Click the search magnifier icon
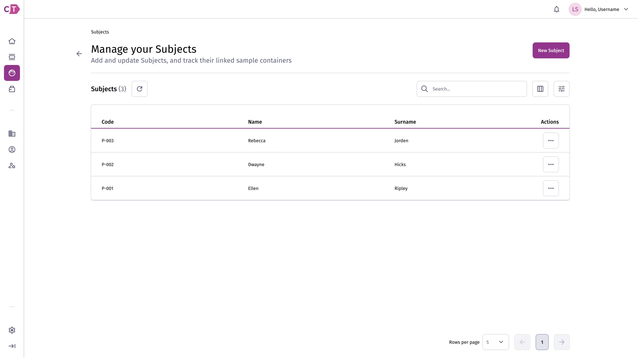 tap(425, 89)
